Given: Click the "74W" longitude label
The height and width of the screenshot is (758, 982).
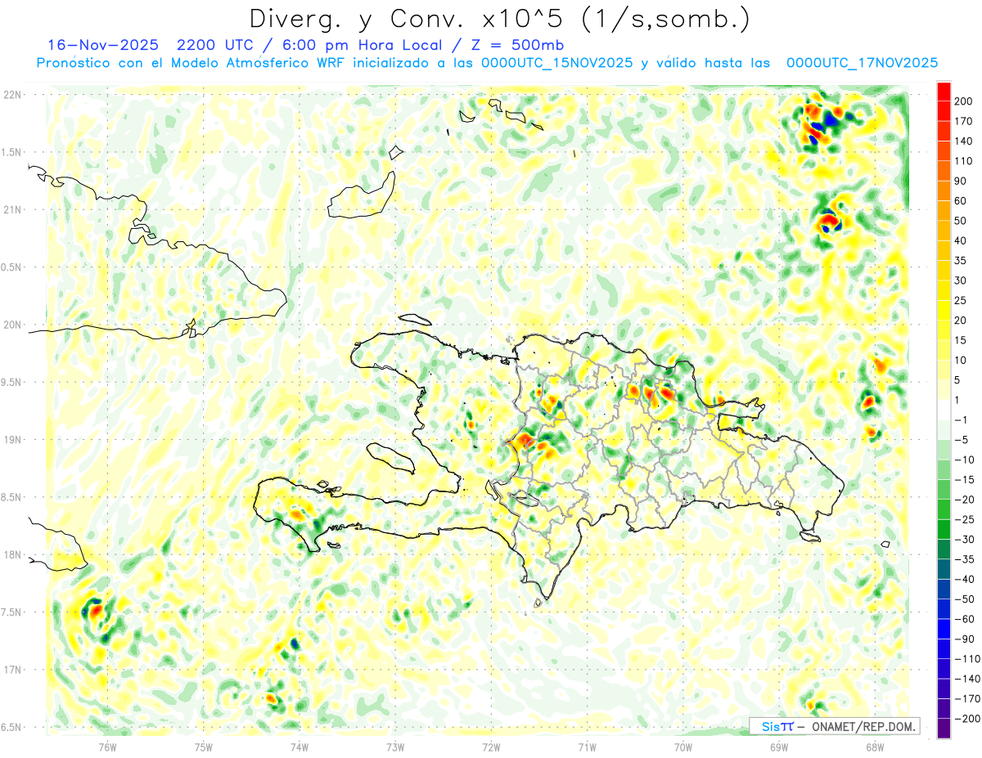Looking at the screenshot, I should (300, 746).
